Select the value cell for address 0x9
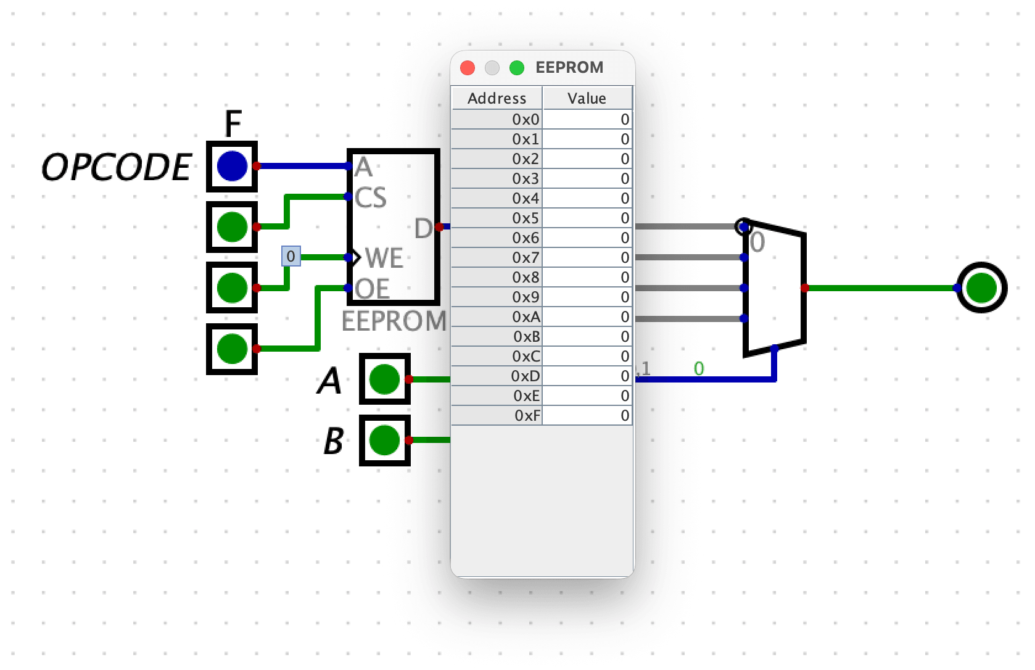Screen dimensions: 1035x670 [x=587, y=297]
